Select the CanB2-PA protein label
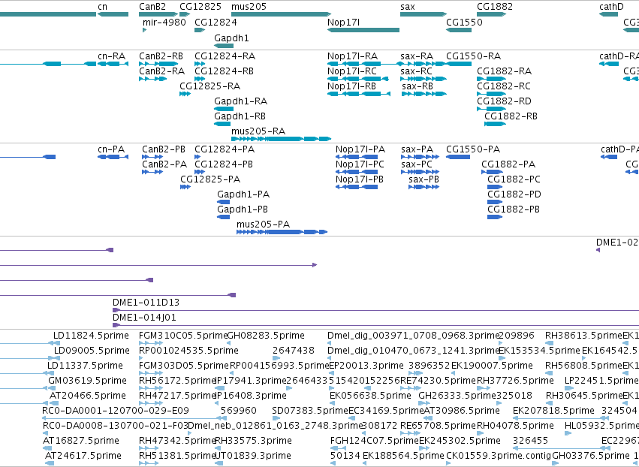The width and height of the screenshot is (639, 467). 164,164
